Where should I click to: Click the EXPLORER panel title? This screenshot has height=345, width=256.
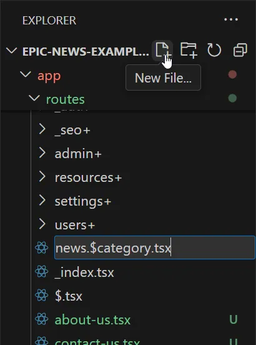click(x=49, y=21)
